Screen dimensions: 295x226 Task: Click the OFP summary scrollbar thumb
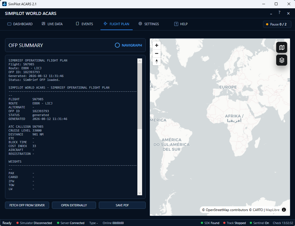coord(140,96)
